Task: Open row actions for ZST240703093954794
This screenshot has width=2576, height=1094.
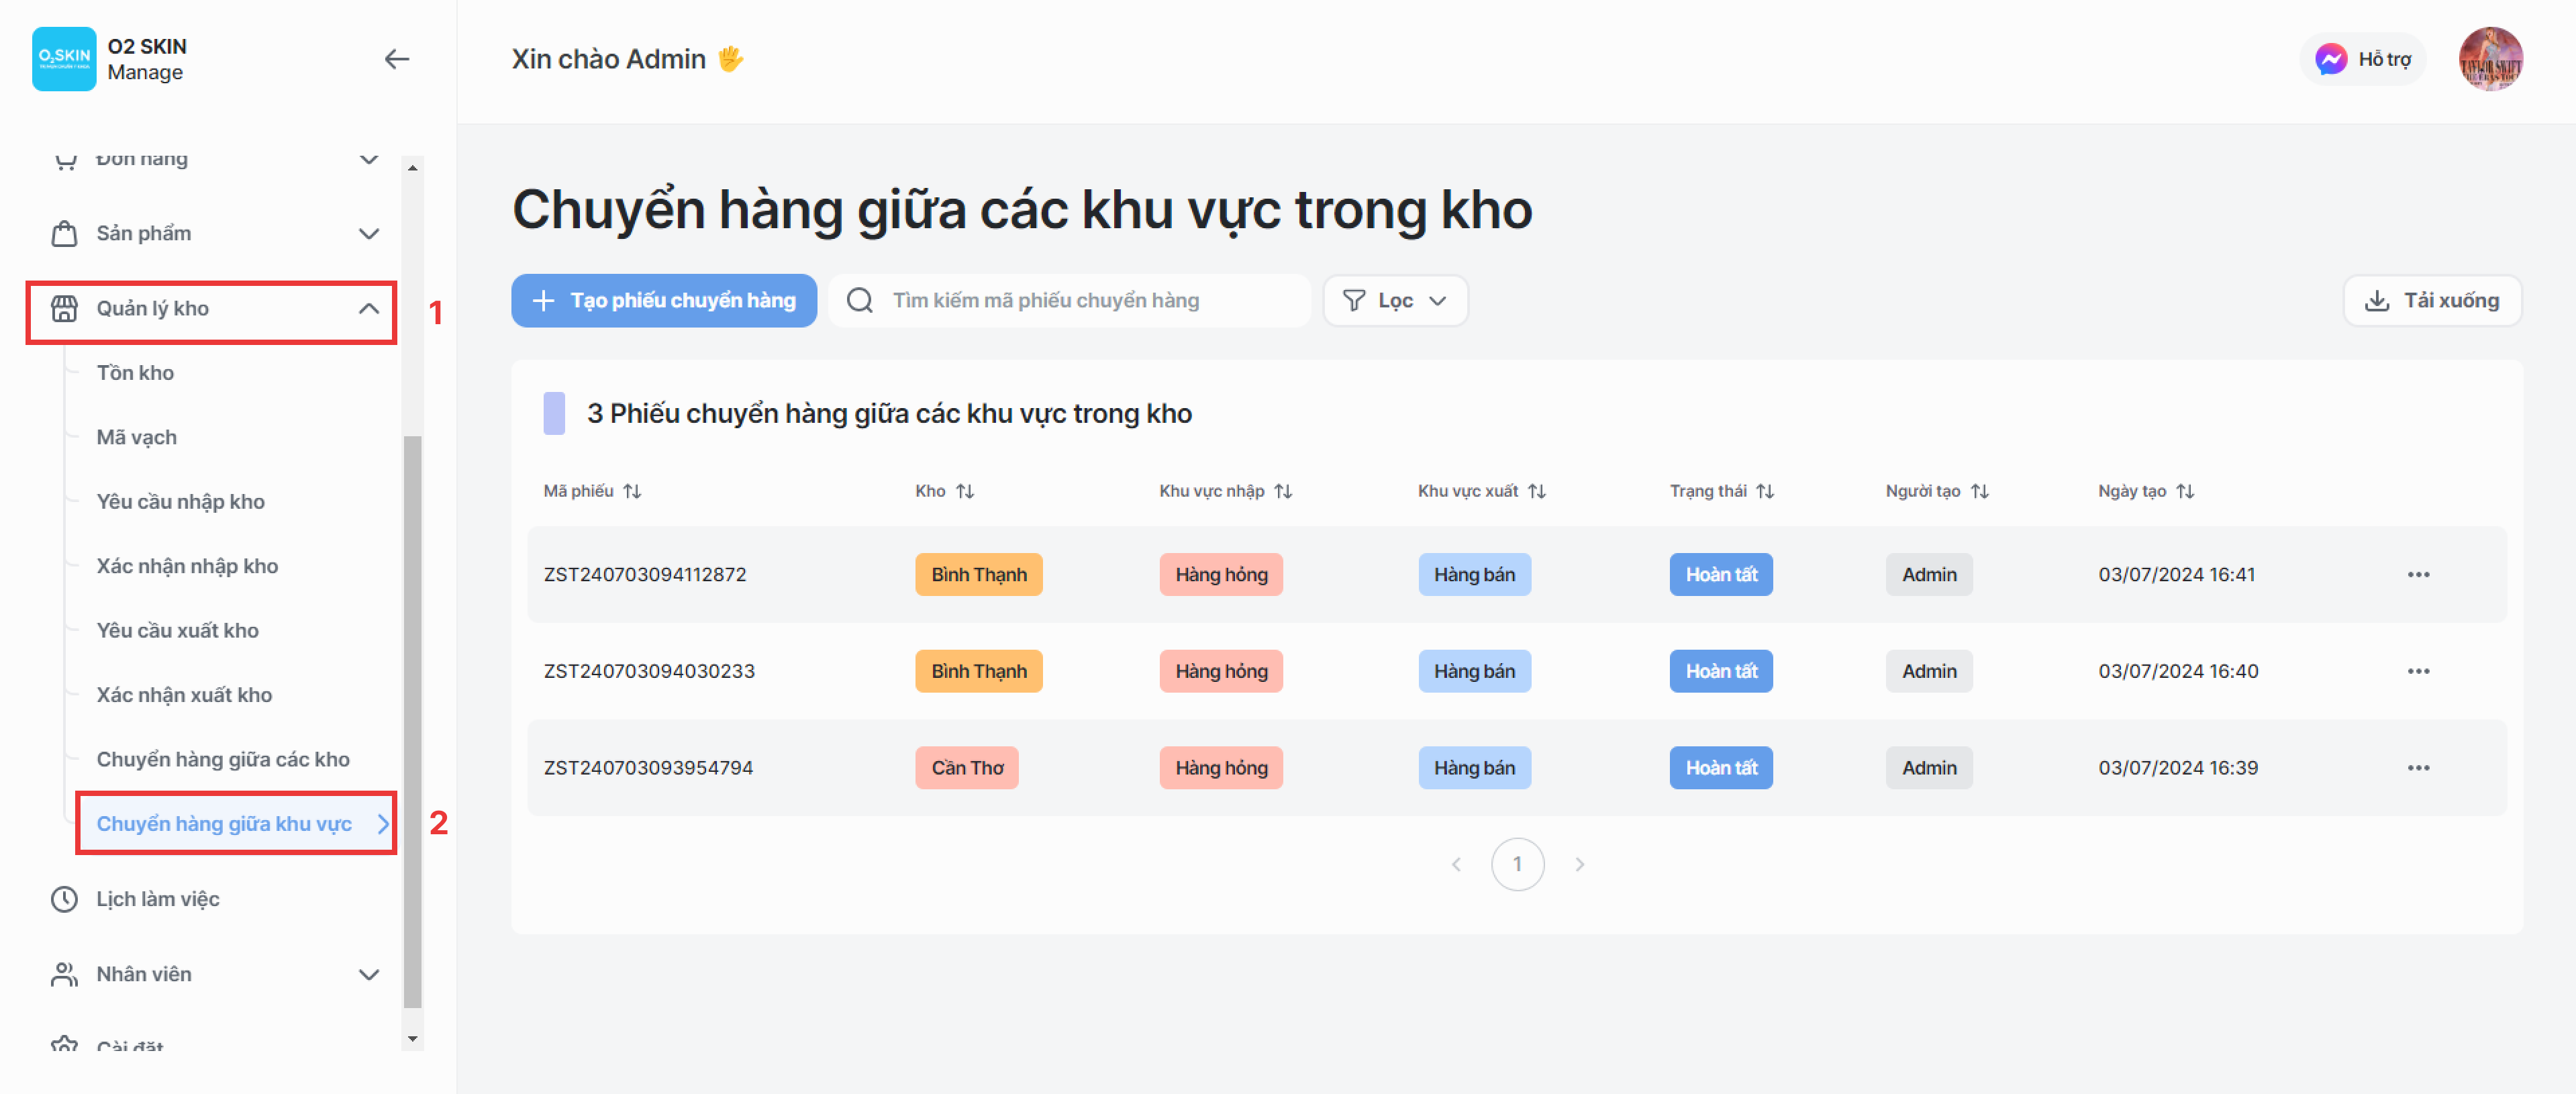Action: pos(2417,768)
